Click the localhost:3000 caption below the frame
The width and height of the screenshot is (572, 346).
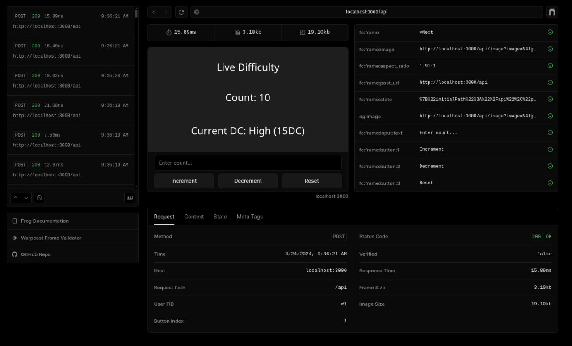[x=332, y=196]
